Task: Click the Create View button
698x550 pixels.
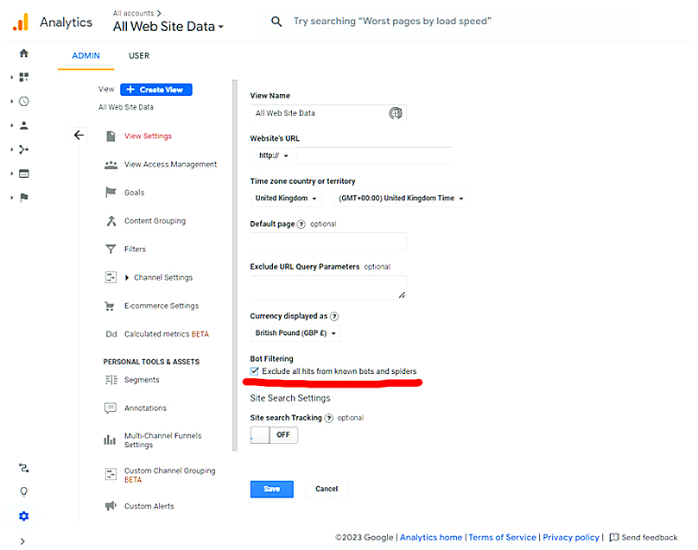Action: 156,90
